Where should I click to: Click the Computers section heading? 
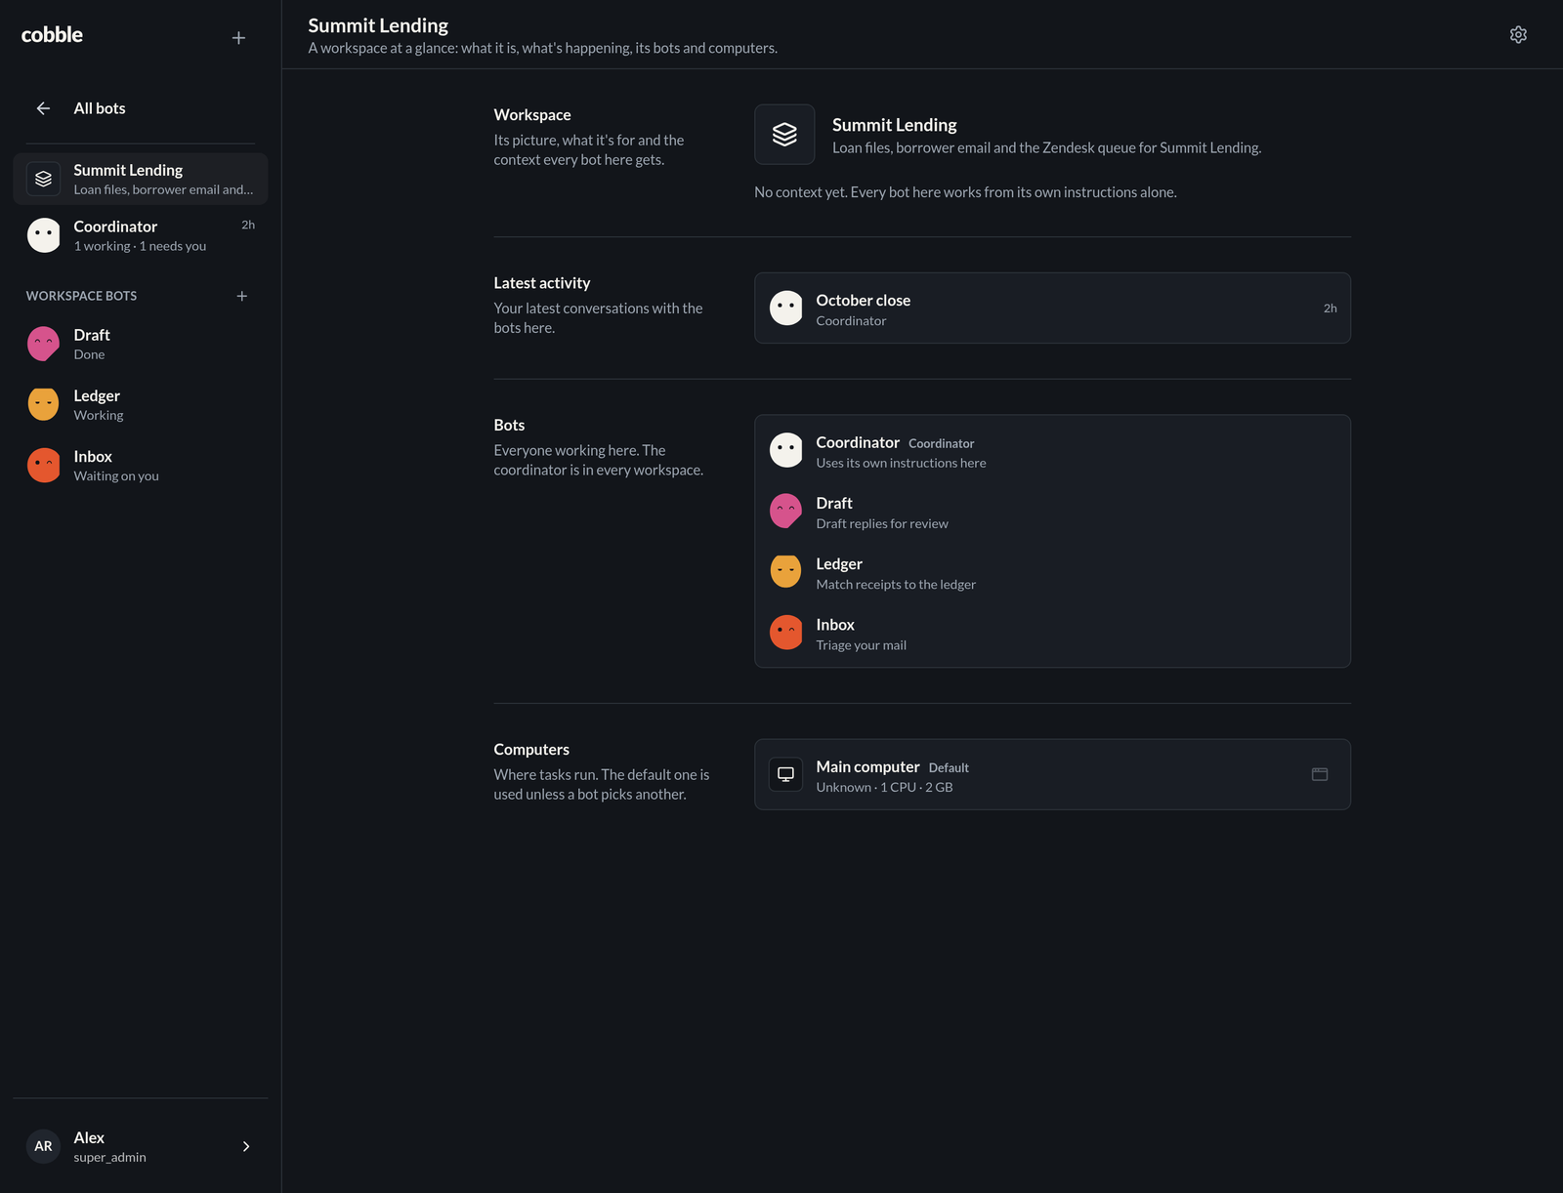[531, 750]
